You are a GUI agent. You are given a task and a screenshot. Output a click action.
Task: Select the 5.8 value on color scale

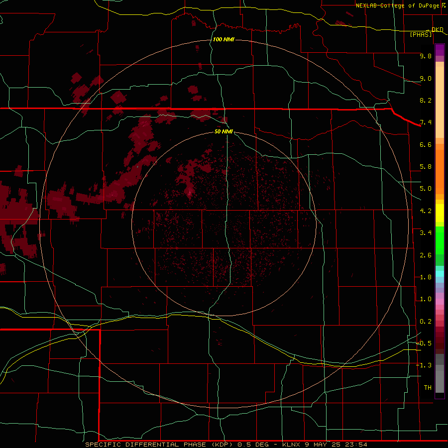(x=426, y=167)
